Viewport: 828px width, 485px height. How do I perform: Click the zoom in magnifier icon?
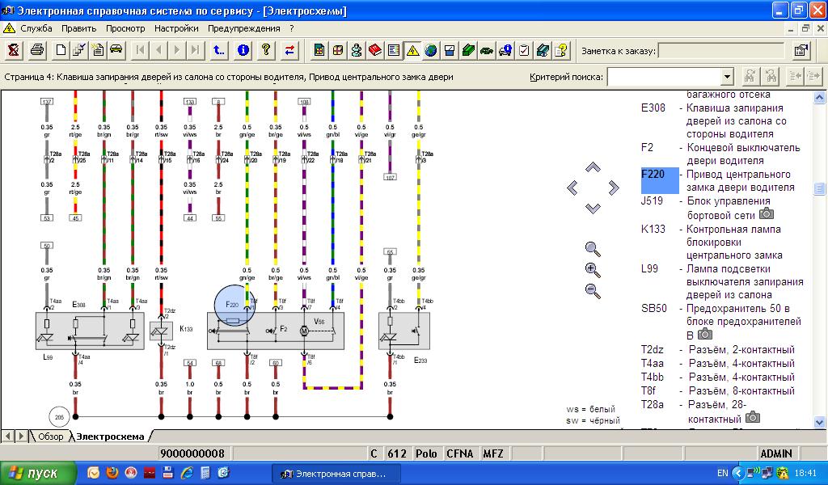click(593, 270)
